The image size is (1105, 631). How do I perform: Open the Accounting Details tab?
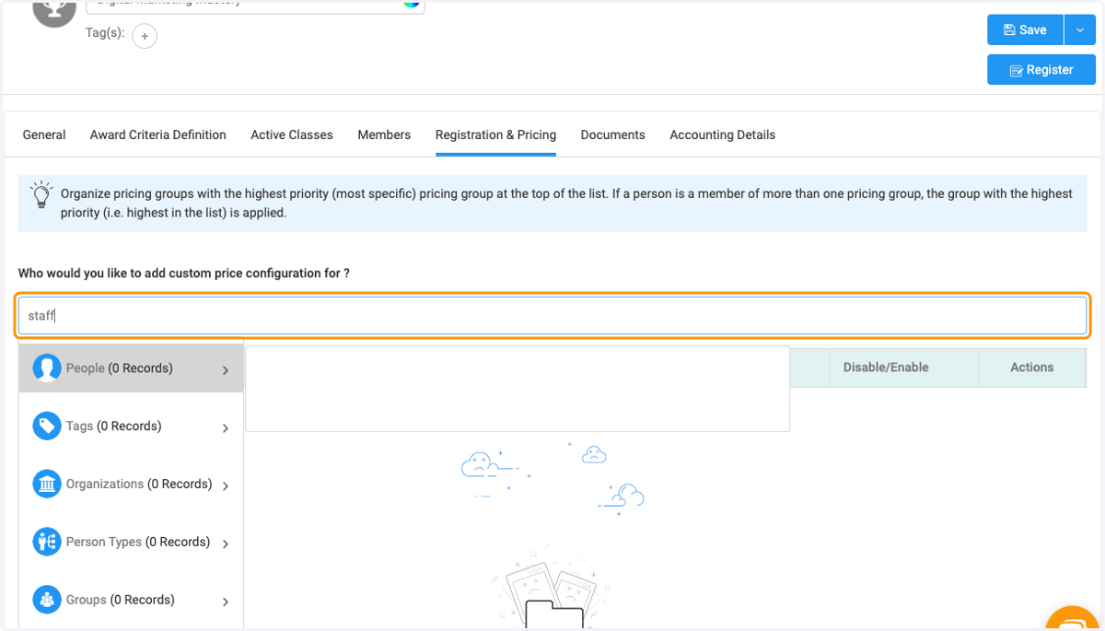[x=722, y=134]
